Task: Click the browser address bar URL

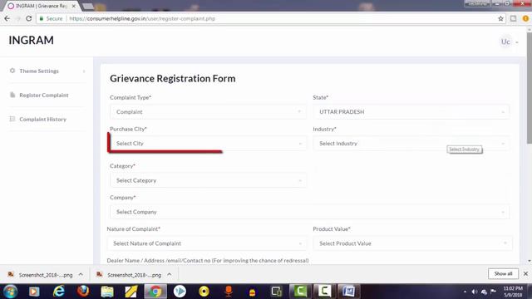Action: (x=142, y=18)
